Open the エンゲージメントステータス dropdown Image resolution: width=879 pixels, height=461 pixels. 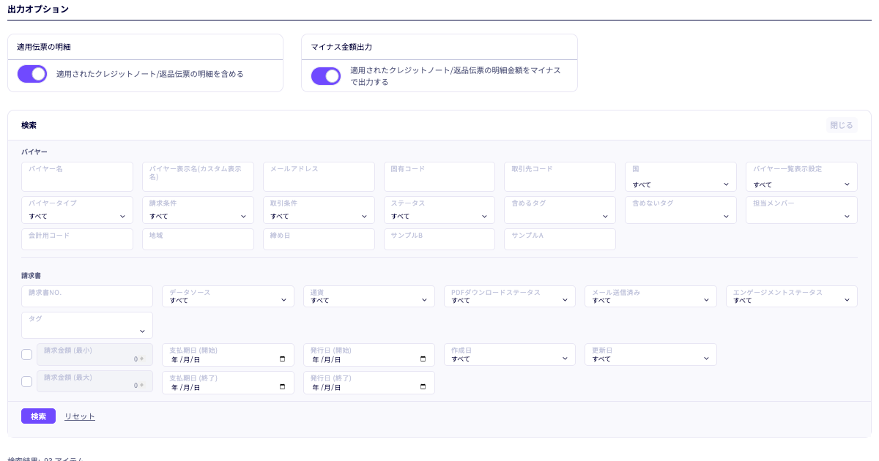click(792, 296)
